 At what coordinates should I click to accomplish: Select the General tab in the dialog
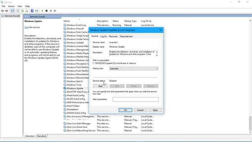click(x=94, y=36)
